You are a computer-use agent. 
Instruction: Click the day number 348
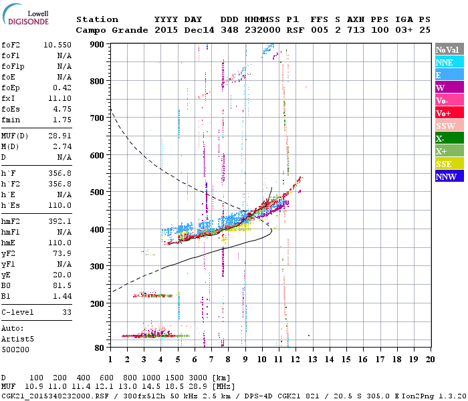click(x=229, y=30)
